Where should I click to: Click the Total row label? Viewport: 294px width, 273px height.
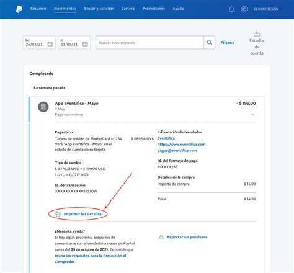(x=162, y=199)
